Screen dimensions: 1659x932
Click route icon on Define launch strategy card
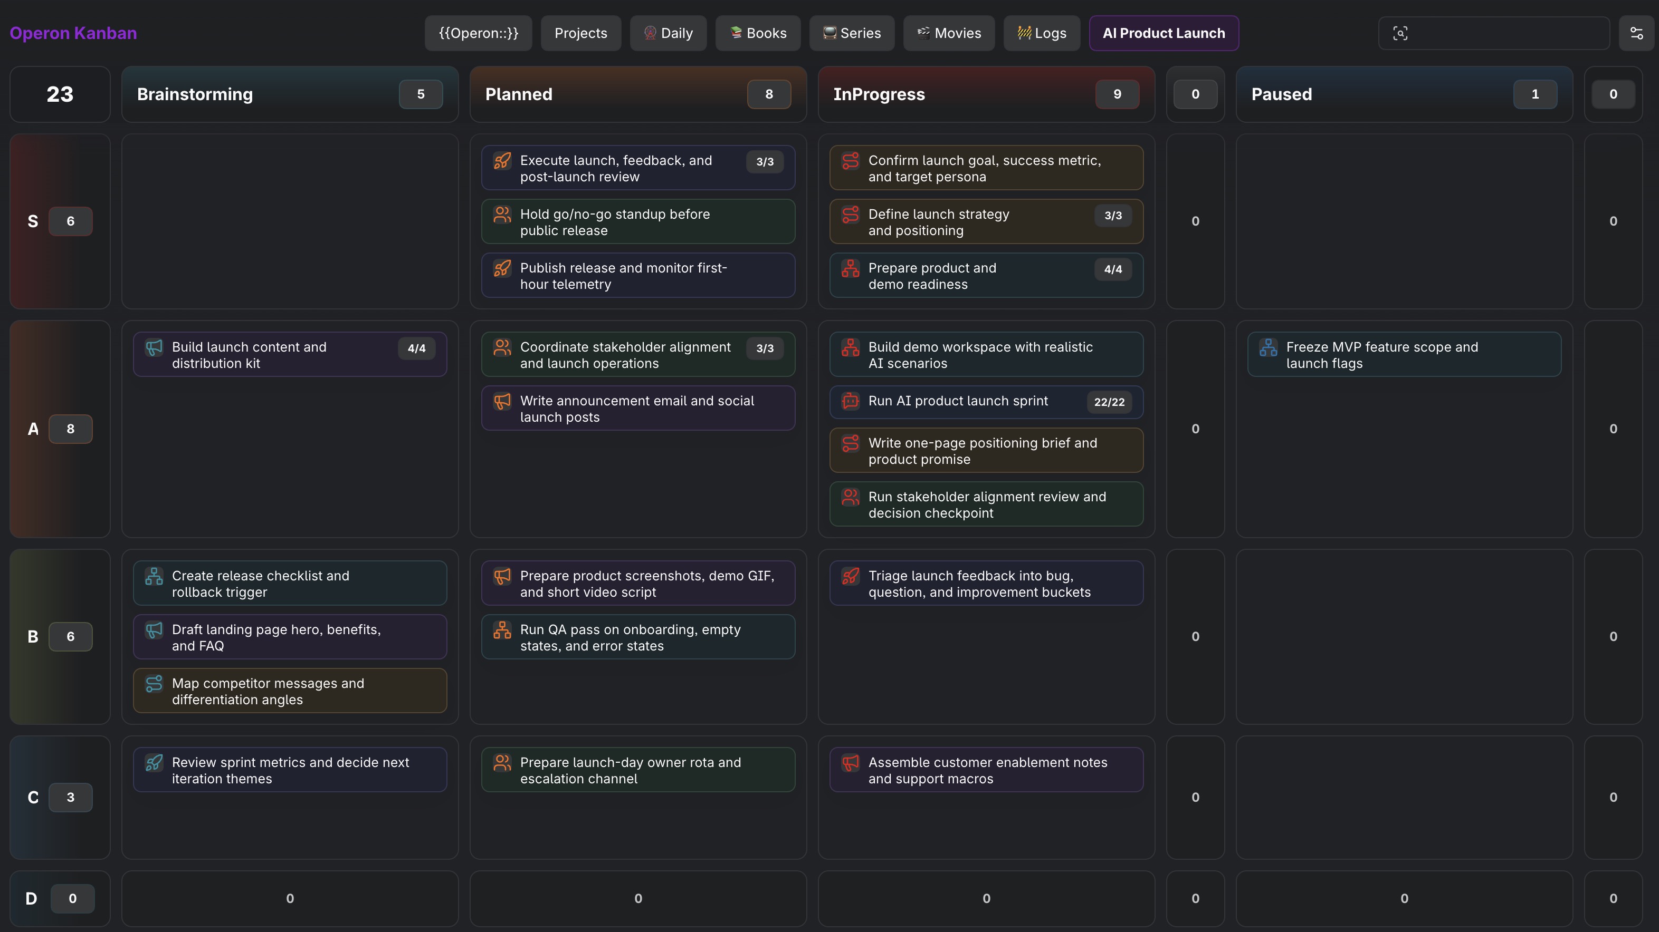coord(850,214)
